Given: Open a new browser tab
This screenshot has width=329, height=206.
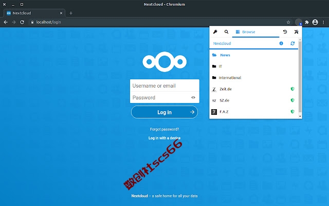Looking at the screenshot, I should pos(71,13).
